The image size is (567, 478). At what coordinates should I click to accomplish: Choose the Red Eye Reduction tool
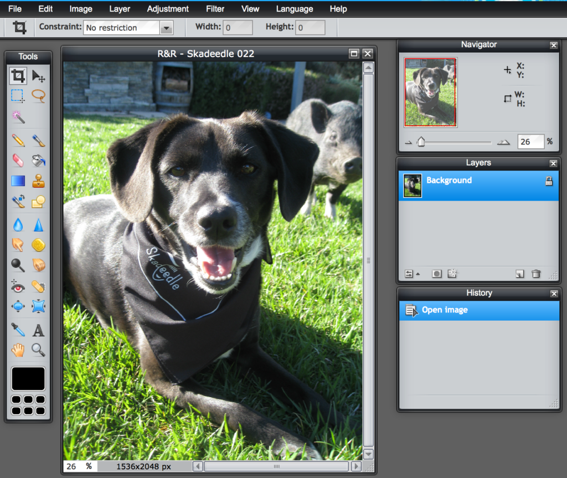(18, 287)
